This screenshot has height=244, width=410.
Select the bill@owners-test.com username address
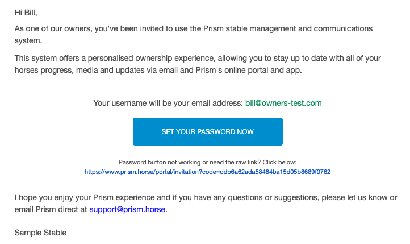(x=283, y=104)
